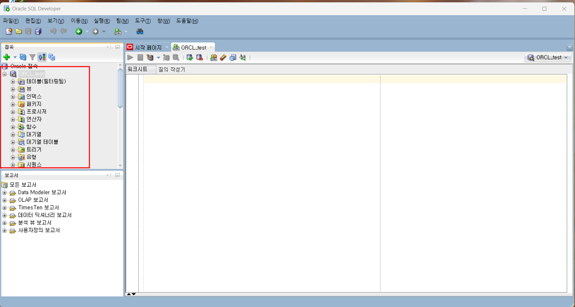Click the connections tree vertical scrollbar thumb
The image size is (575, 307).
click(120, 88)
